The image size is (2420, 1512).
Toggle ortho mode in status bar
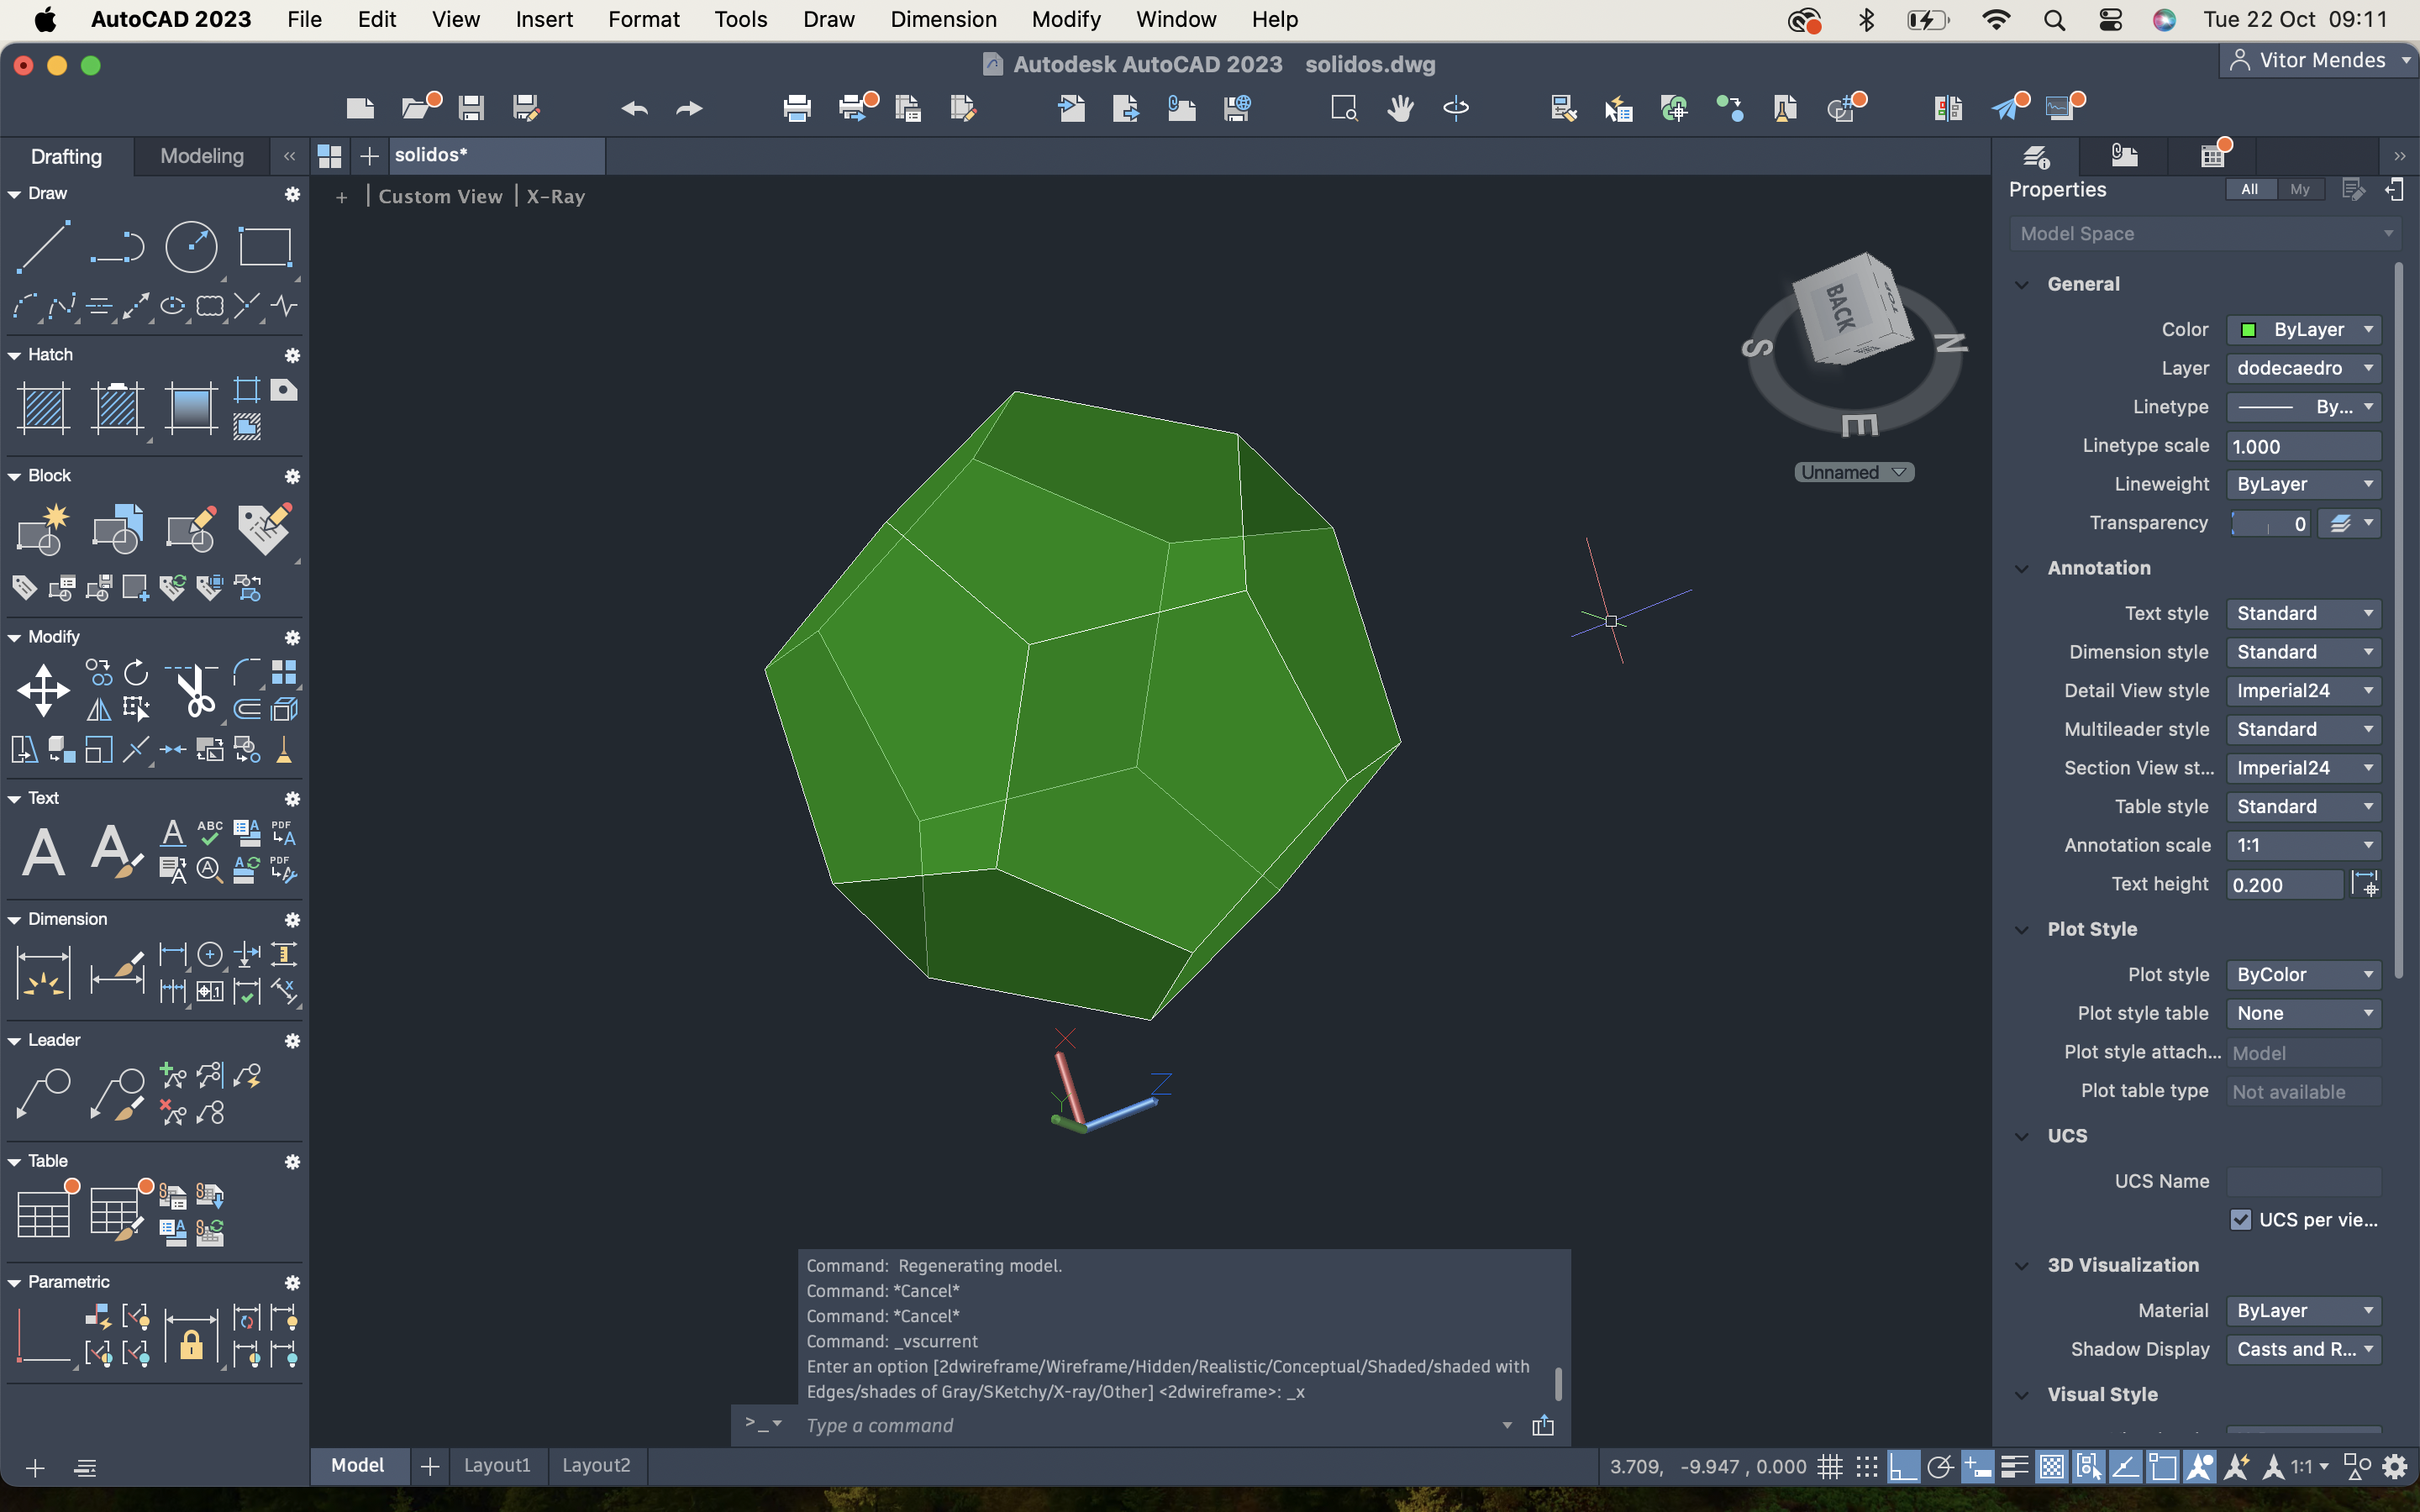1903,1467
